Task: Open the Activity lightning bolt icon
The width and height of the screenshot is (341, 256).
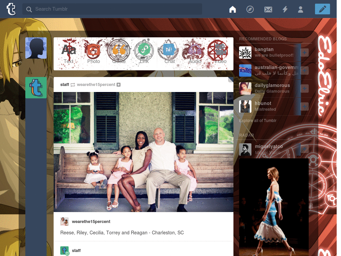Action: pyautogui.click(x=285, y=9)
